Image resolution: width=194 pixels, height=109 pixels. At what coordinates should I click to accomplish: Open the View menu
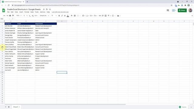click(x=16, y=12)
